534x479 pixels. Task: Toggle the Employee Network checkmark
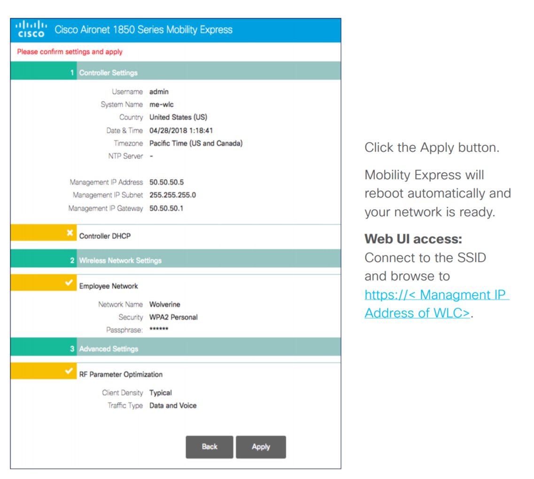[x=70, y=283]
